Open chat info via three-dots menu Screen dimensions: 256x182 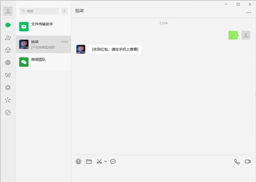(249, 13)
